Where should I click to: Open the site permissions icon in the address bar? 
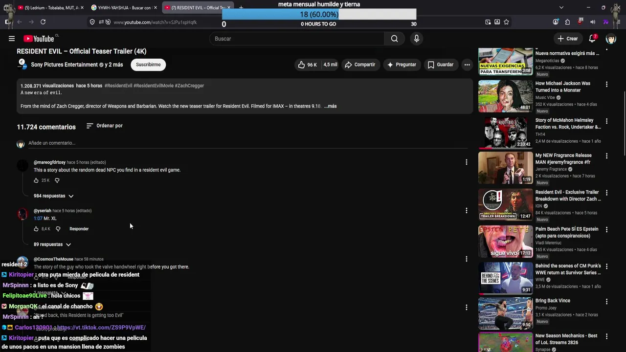click(101, 22)
